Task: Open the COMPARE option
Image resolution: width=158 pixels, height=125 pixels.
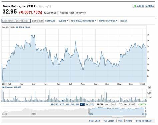Action: point(50,21)
